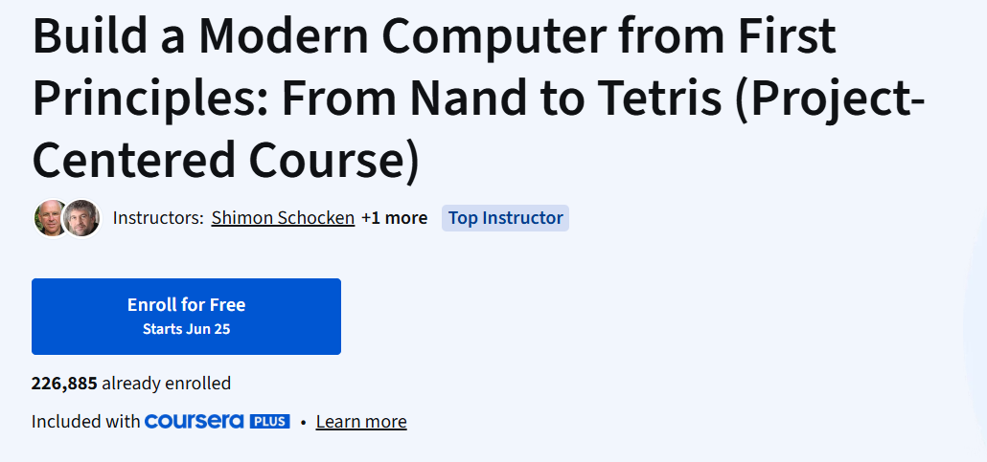Click the right instructor avatar photo
Viewport: 987px width, 462px height.
[x=82, y=218]
